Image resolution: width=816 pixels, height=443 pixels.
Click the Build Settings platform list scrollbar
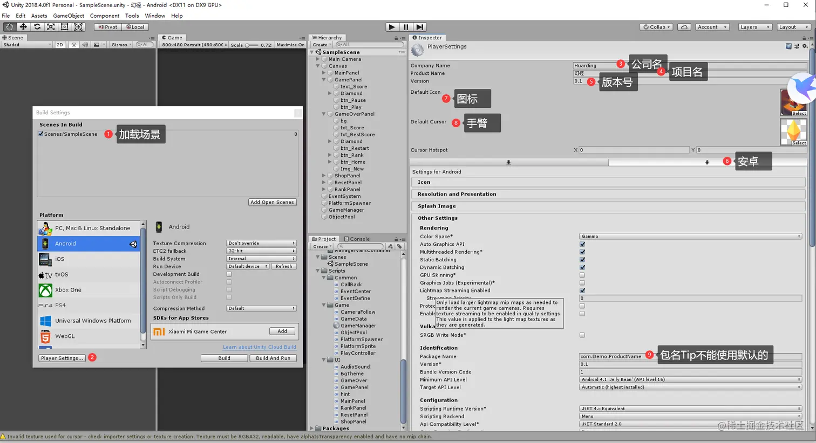coord(143,285)
